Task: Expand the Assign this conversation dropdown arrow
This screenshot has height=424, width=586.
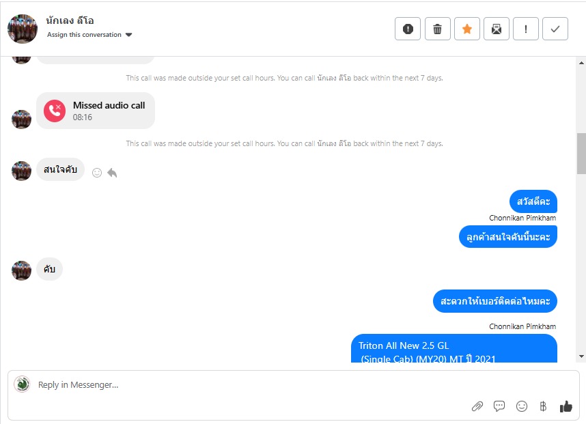Action: [x=128, y=35]
